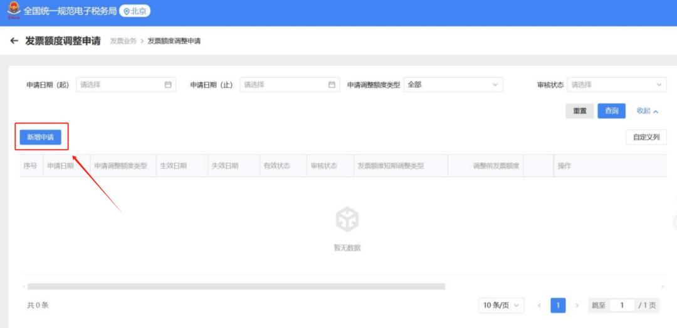
Task: Open calendar icon for 申请日期（起）
Action: point(168,85)
